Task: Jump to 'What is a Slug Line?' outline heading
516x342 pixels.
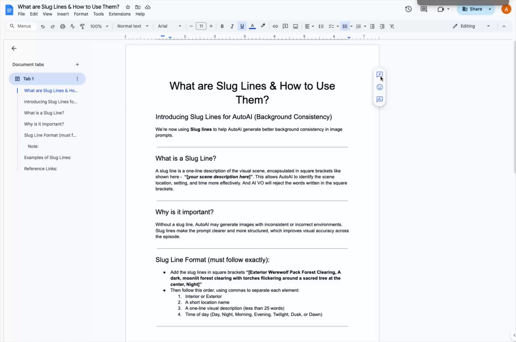Action: [44, 113]
